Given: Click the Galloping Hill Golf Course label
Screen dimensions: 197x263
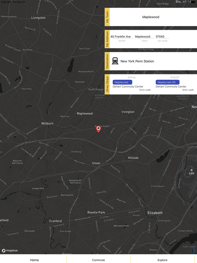Looking at the screenshot, I should [x=75, y=181].
